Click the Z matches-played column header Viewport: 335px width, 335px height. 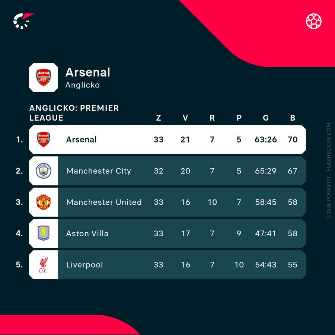click(x=159, y=118)
